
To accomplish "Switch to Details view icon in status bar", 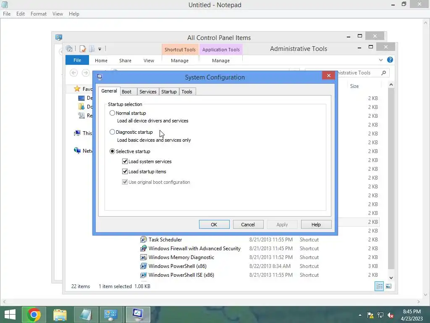I will [x=379, y=286].
